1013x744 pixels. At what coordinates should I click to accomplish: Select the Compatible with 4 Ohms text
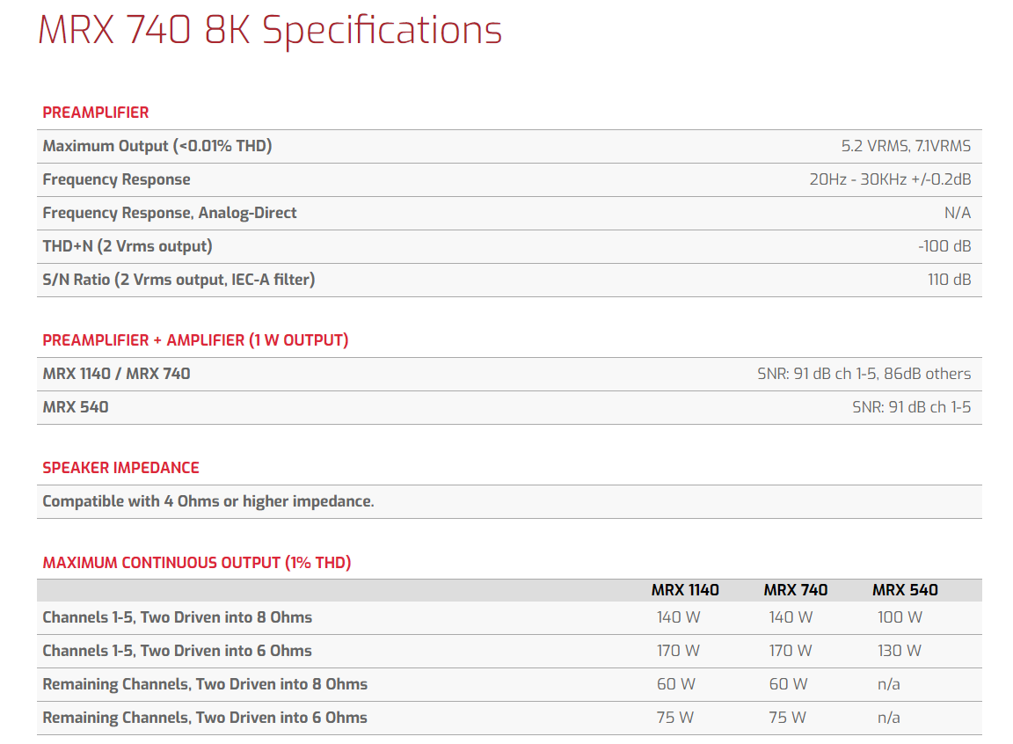tap(208, 501)
